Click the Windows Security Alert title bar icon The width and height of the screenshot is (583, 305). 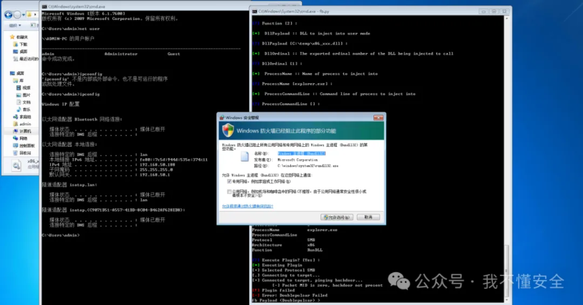coord(222,117)
